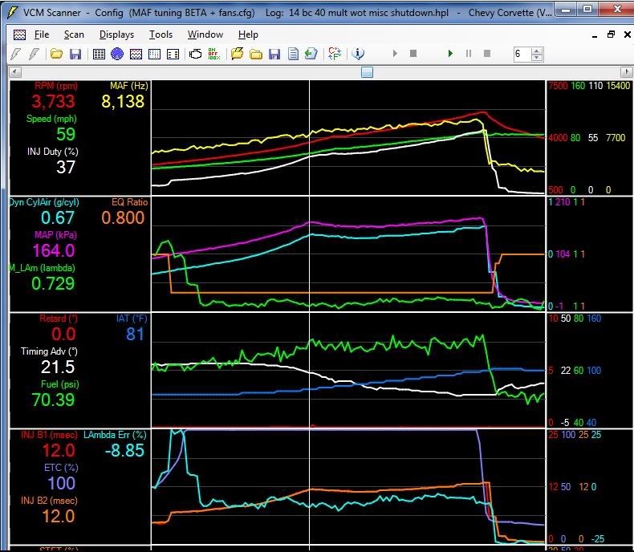Start log playback with green arrow
The image size is (634, 552).
pyautogui.click(x=450, y=53)
